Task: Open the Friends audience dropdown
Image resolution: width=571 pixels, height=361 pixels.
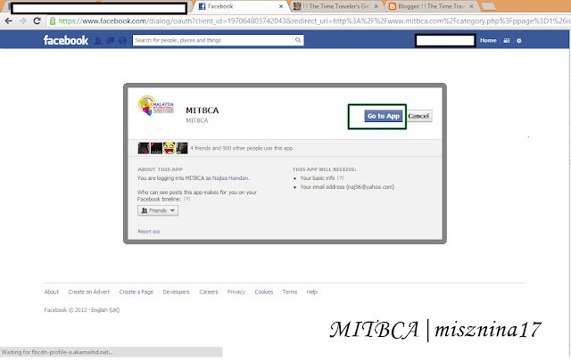Action: [x=158, y=210]
